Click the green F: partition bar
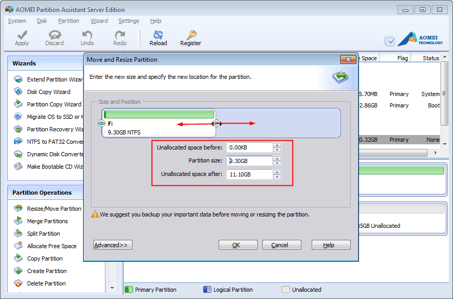Viewport: 453px width, 299px height. pos(159,114)
